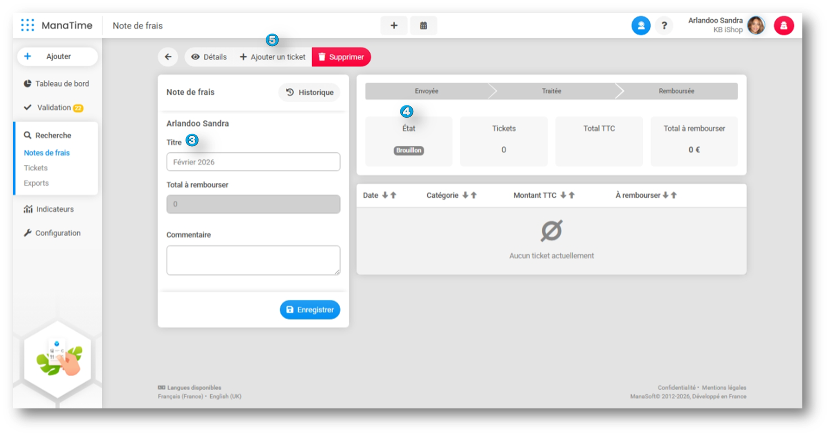Viewport: 829px width, 435px height.
Task: Click the red icon at top right
Action: (784, 26)
